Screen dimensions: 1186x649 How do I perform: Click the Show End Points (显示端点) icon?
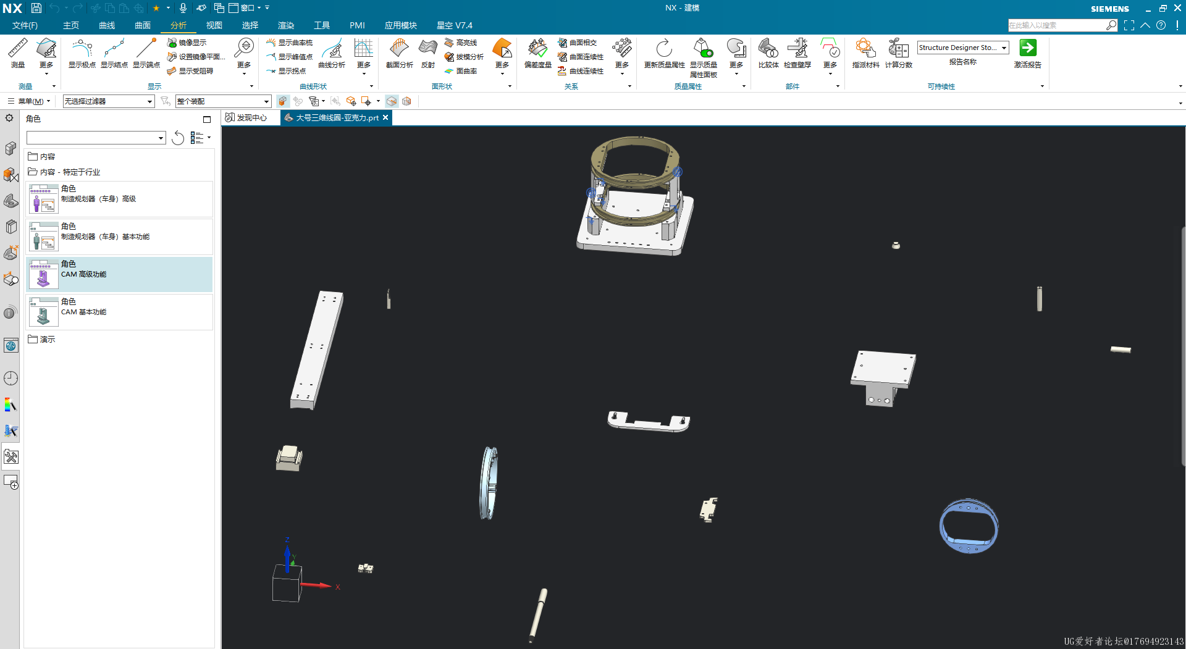coord(146,53)
